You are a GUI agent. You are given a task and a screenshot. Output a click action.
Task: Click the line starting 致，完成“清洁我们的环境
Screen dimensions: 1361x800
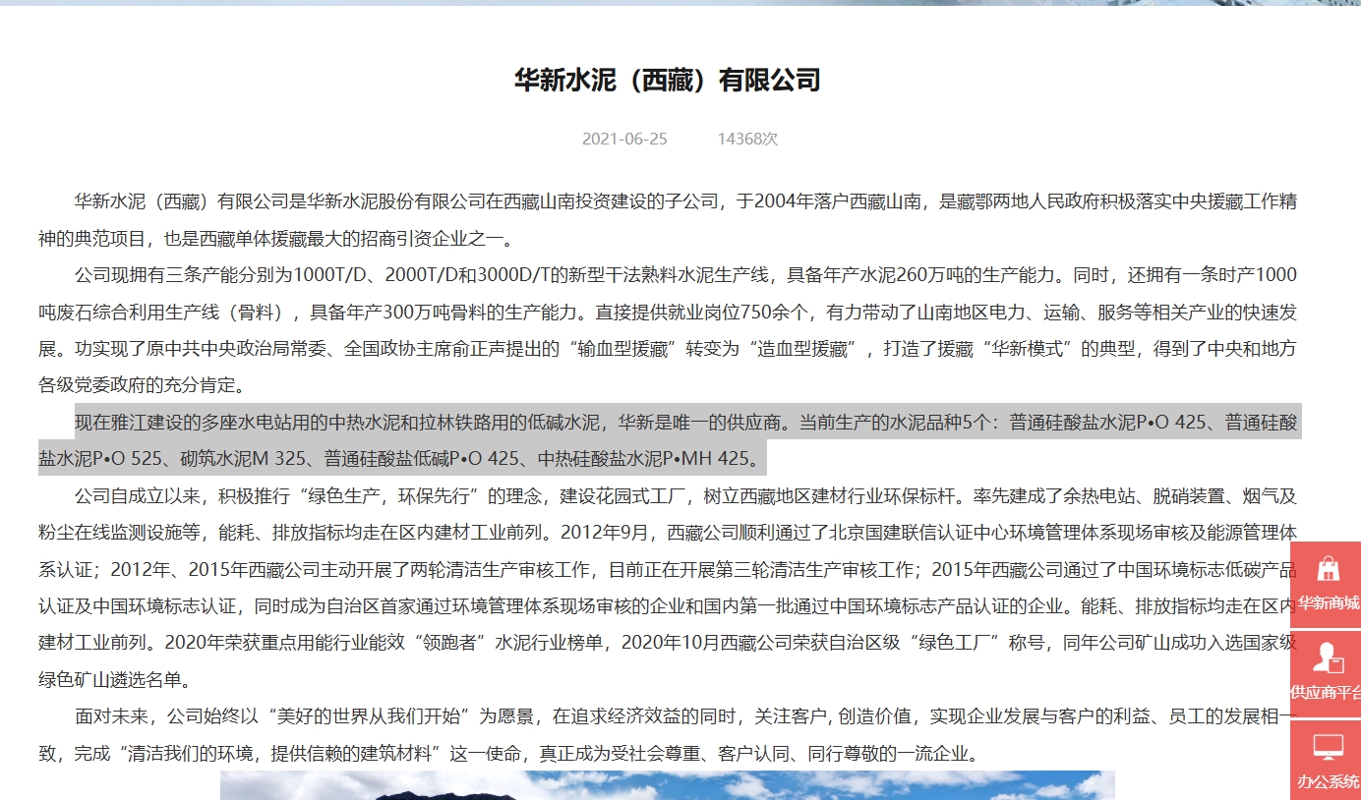(508, 754)
